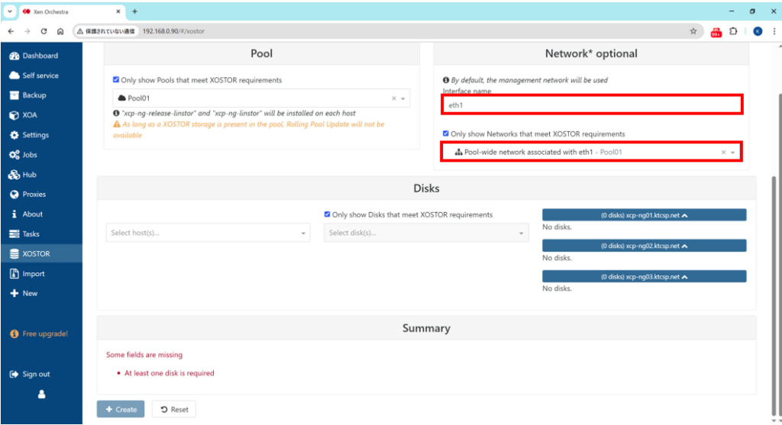Go to the Import menu item

click(33, 274)
